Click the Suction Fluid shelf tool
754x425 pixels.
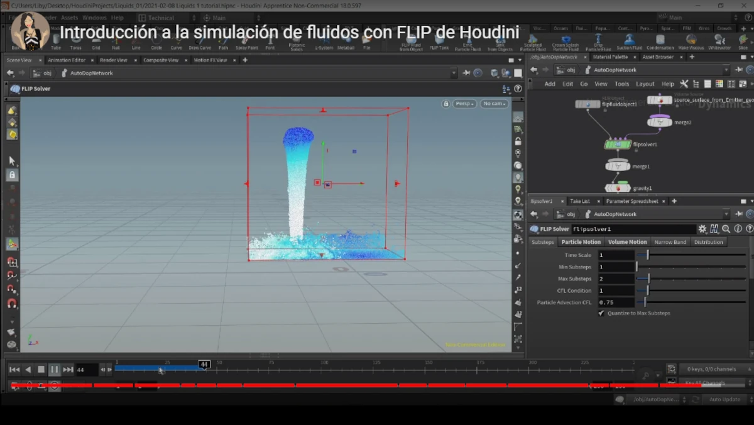[x=629, y=43]
